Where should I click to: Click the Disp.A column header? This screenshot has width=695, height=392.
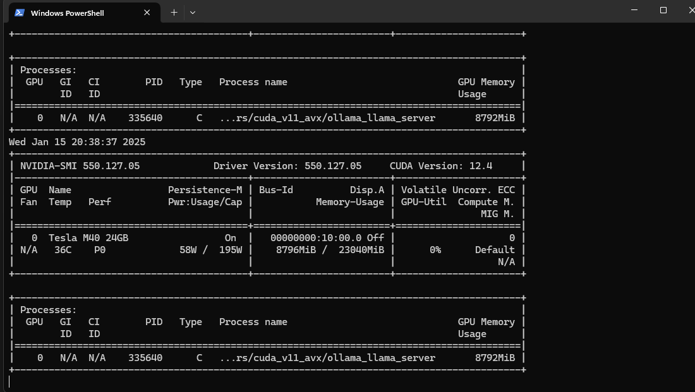367,190
